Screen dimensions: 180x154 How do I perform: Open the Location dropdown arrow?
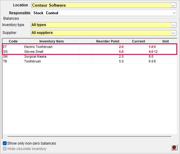pos(173,5)
